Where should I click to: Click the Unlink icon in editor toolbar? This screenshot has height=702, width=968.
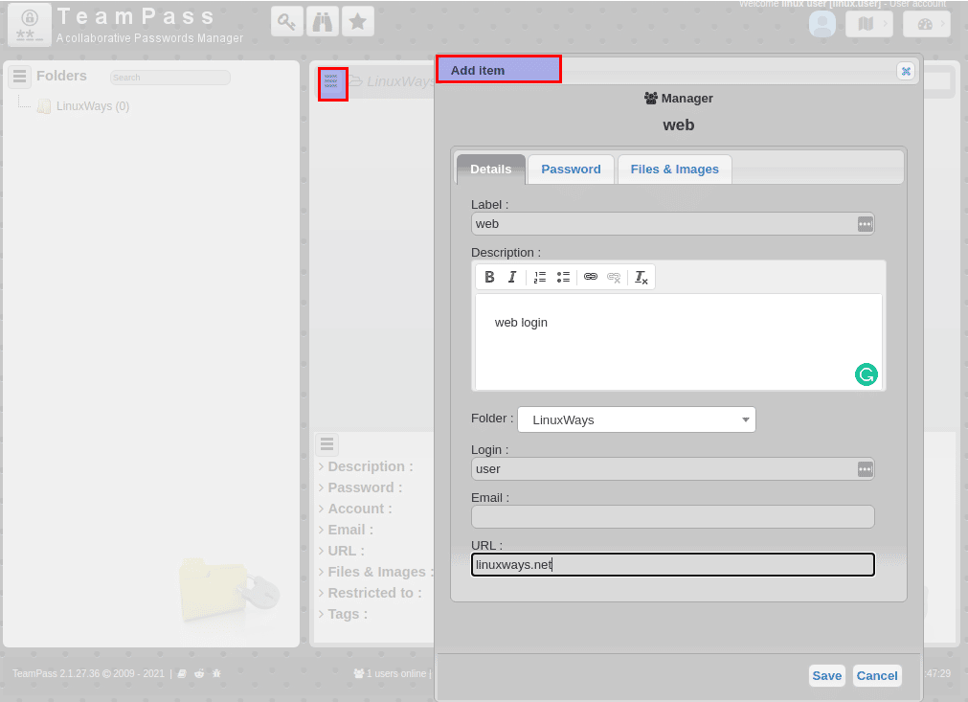[x=614, y=277]
